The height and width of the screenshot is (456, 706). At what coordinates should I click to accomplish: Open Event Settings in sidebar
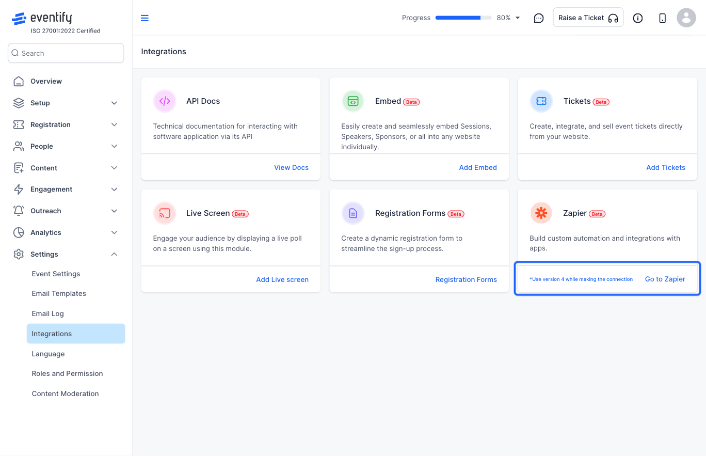[56, 274]
